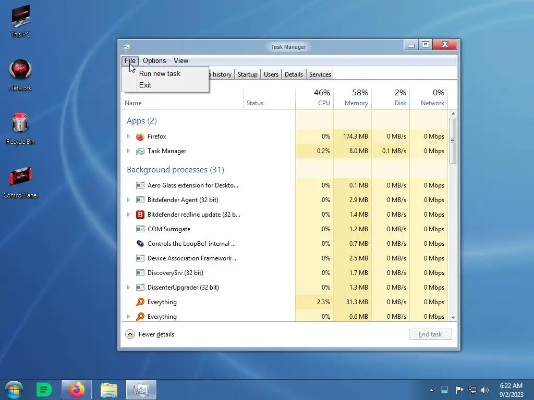Click the Bitdefender Agent process icon
The width and height of the screenshot is (534, 400).
point(140,200)
